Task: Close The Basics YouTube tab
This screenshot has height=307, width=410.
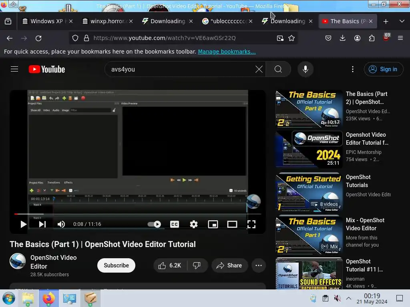Action: point(370,21)
